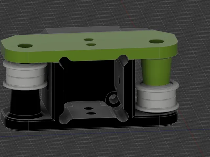The width and height of the screenshot is (210, 157).
Task: Select the right white pulley above the black base
Action: pyautogui.click(x=157, y=96)
